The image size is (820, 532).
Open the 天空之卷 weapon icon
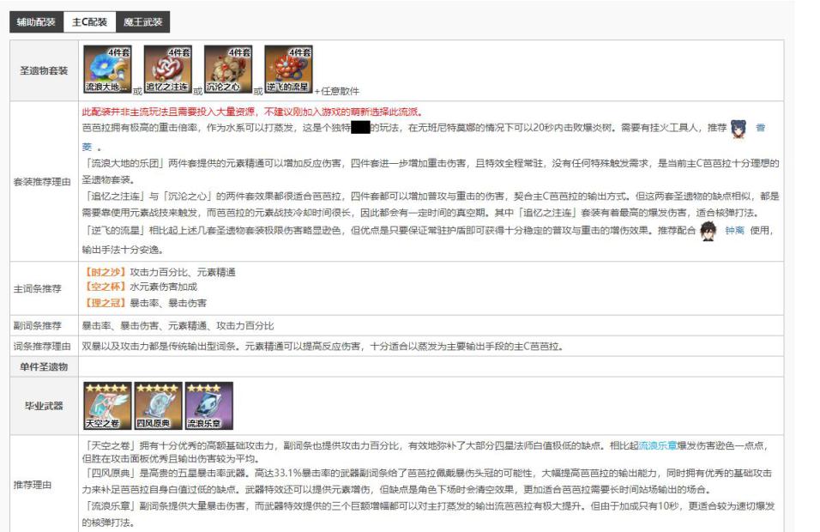[107, 406]
